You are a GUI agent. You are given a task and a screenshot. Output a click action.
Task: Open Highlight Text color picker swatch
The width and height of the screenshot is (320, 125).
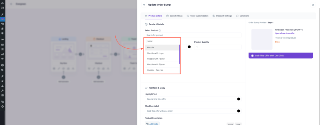(238, 99)
